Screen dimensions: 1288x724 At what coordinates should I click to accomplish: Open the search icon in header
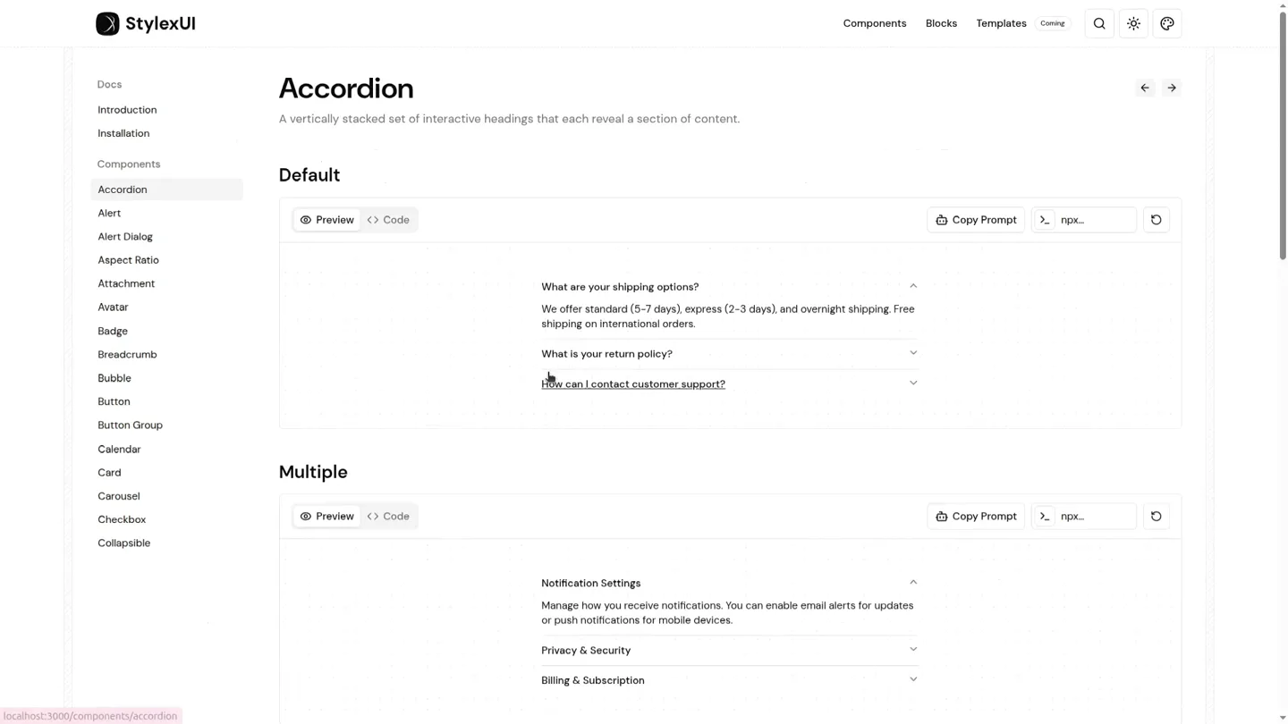tap(1099, 24)
